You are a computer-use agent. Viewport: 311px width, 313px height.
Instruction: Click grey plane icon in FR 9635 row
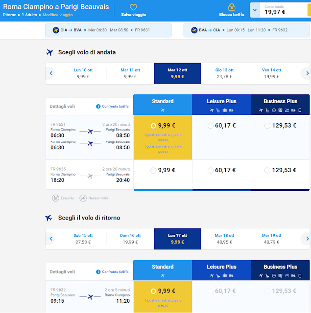coord(90,176)
